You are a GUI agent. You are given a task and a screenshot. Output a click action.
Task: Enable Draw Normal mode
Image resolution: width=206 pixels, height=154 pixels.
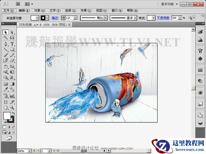point(4,132)
